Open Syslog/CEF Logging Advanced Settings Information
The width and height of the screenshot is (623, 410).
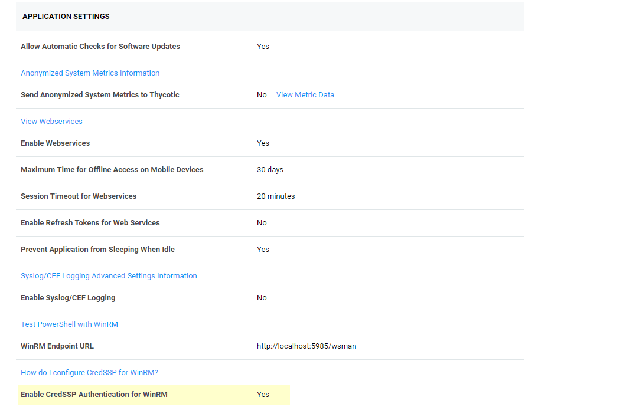(x=109, y=276)
